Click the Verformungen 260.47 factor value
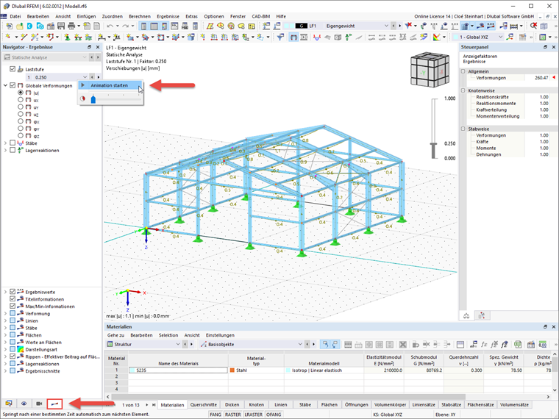The height and width of the screenshot is (419, 559). click(x=541, y=78)
